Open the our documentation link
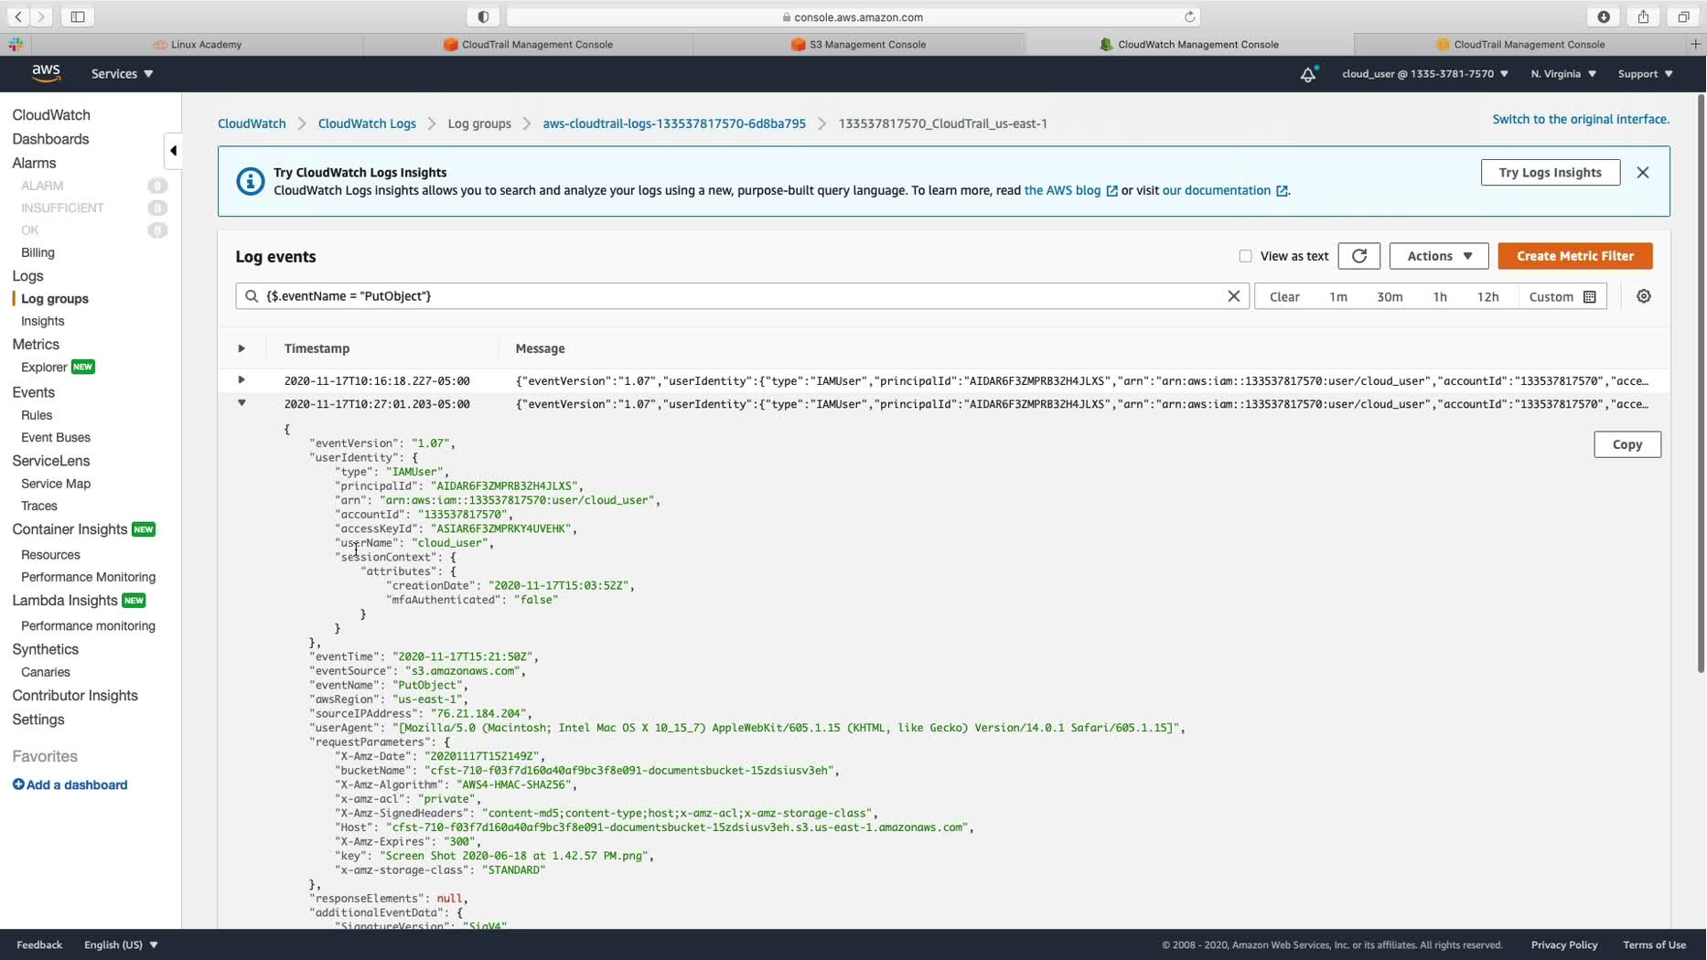 (x=1225, y=190)
